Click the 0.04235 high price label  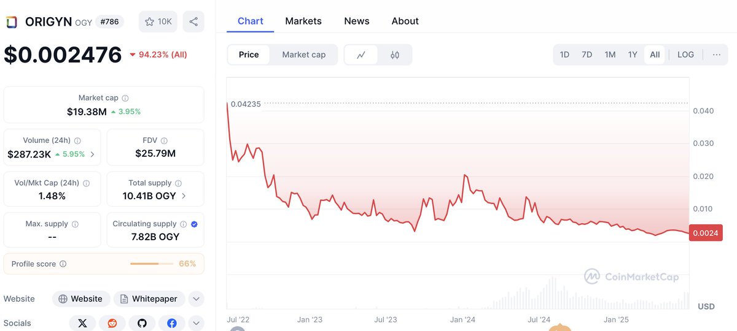246,104
